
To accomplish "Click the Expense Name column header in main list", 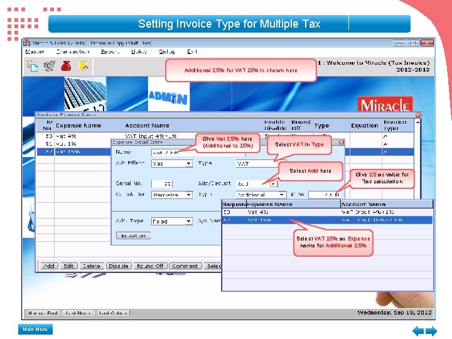I will point(78,126).
